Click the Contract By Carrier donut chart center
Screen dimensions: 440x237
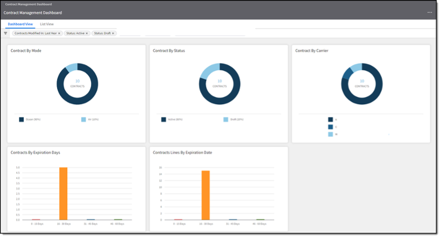pos(361,83)
